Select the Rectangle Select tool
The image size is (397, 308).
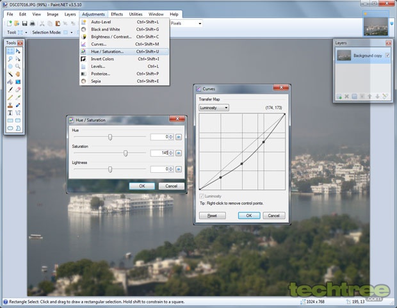tap(10, 51)
